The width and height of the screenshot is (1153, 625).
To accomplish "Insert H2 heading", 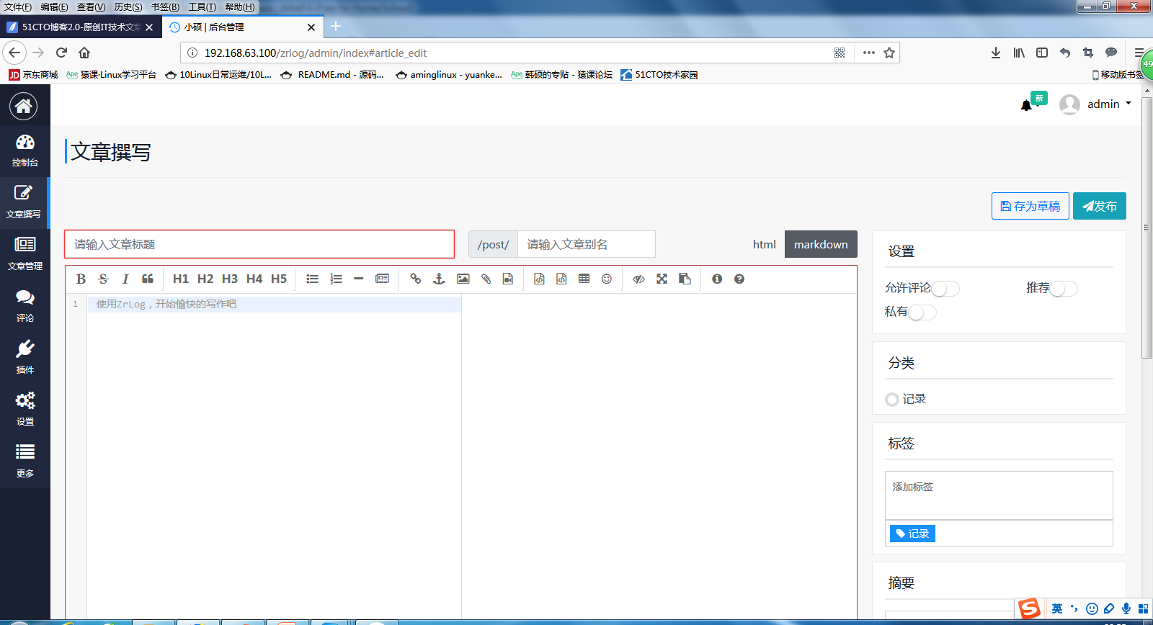I will [205, 279].
